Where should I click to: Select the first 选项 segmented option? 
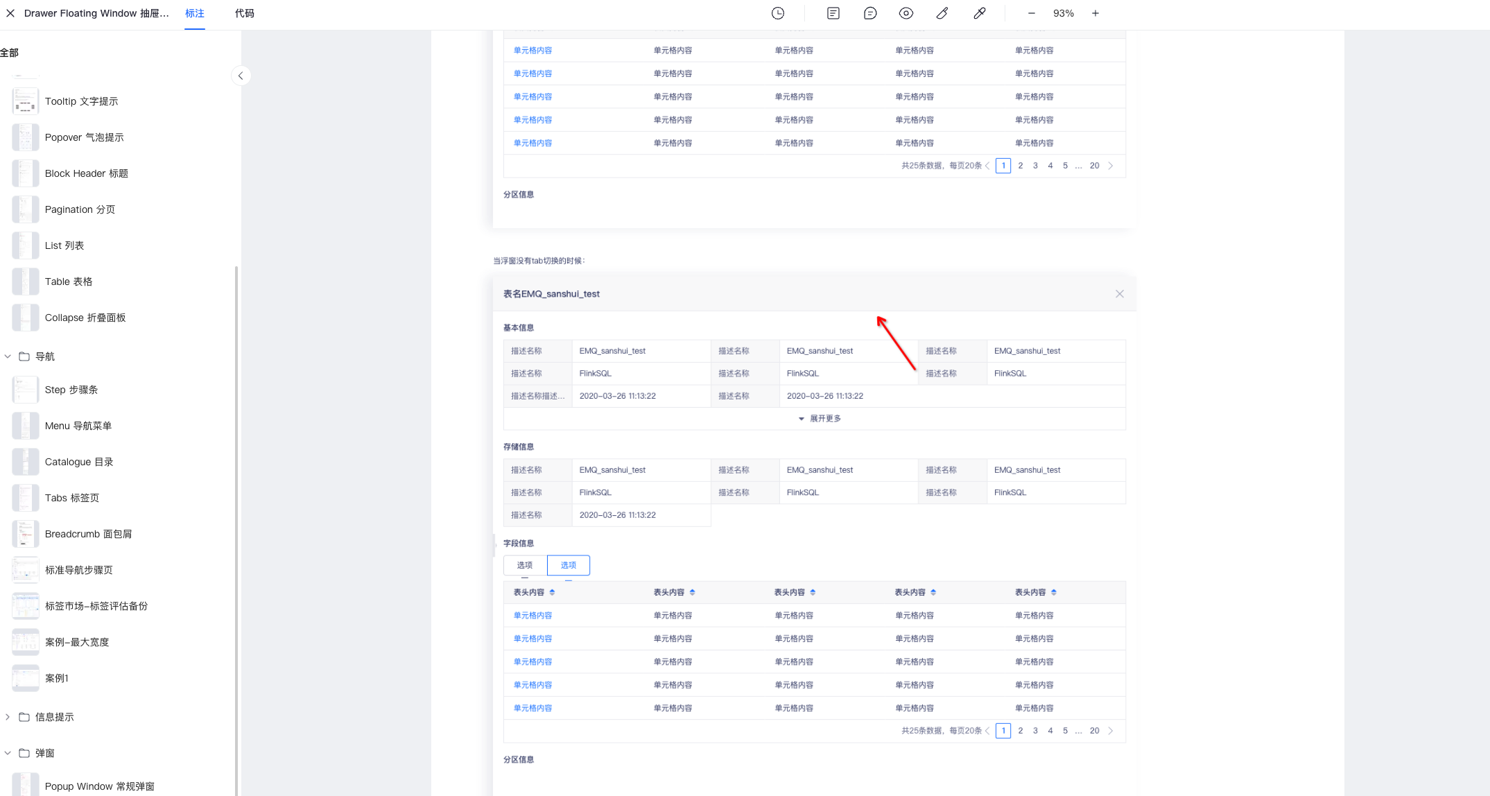525,565
